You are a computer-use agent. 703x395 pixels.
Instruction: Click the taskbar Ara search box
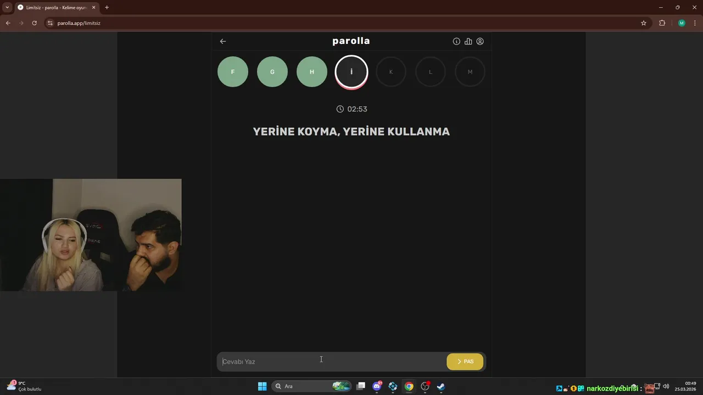(x=311, y=386)
